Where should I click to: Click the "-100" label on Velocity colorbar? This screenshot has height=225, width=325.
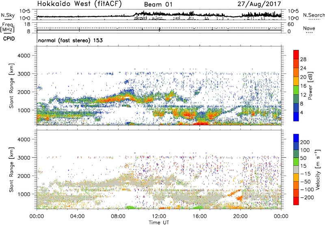click(307, 189)
